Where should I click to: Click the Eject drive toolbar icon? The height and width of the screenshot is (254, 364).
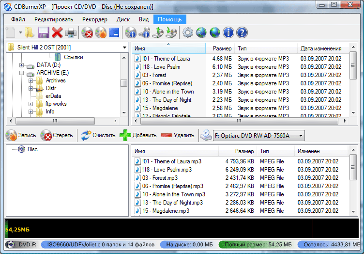tap(158, 32)
